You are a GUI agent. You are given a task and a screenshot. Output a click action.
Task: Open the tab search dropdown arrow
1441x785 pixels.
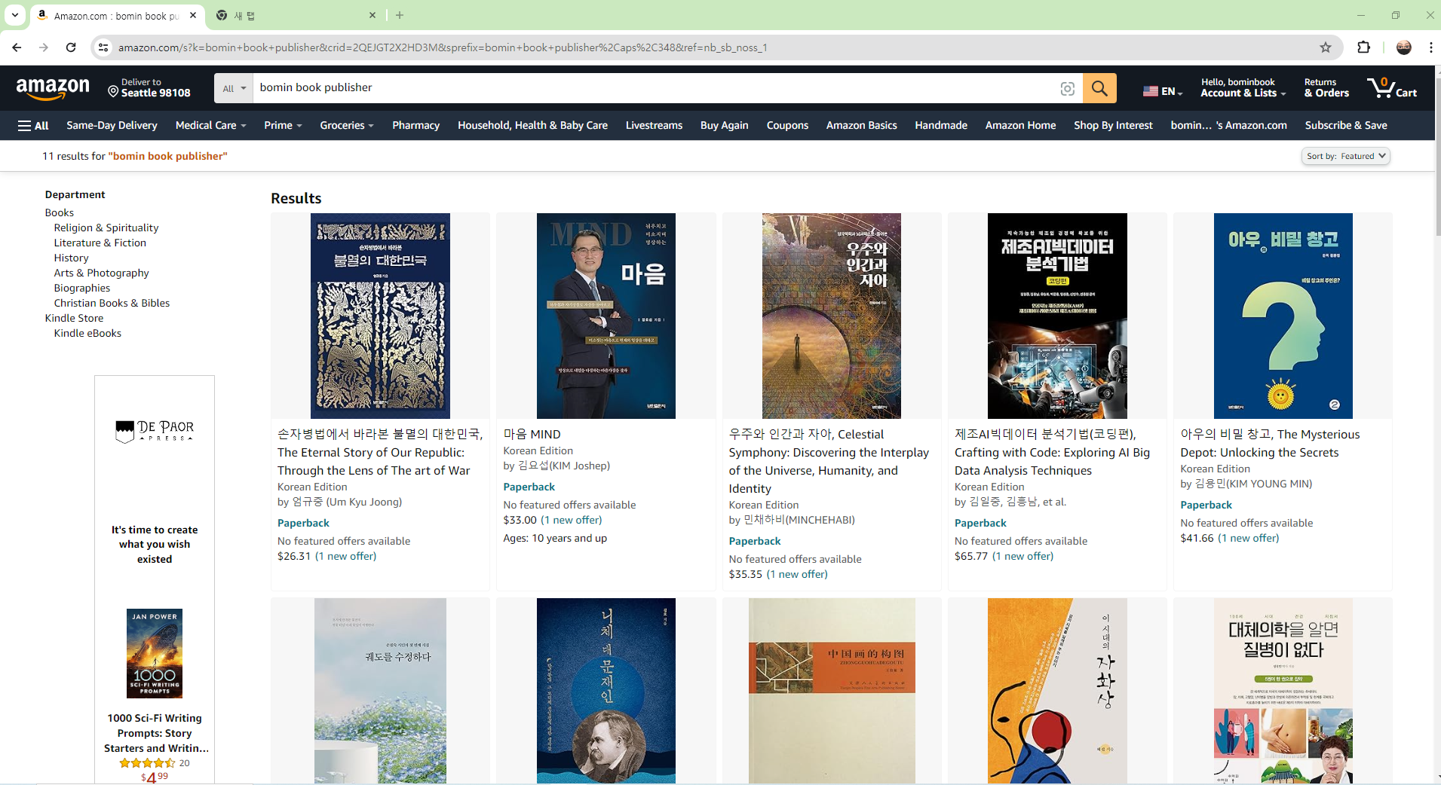tap(14, 15)
